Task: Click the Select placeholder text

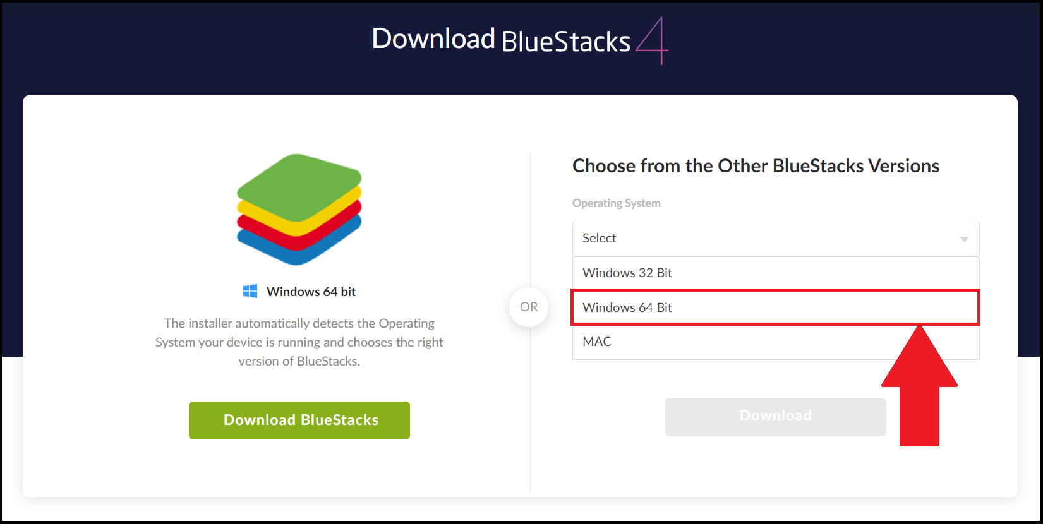Action: tap(599, 238)
